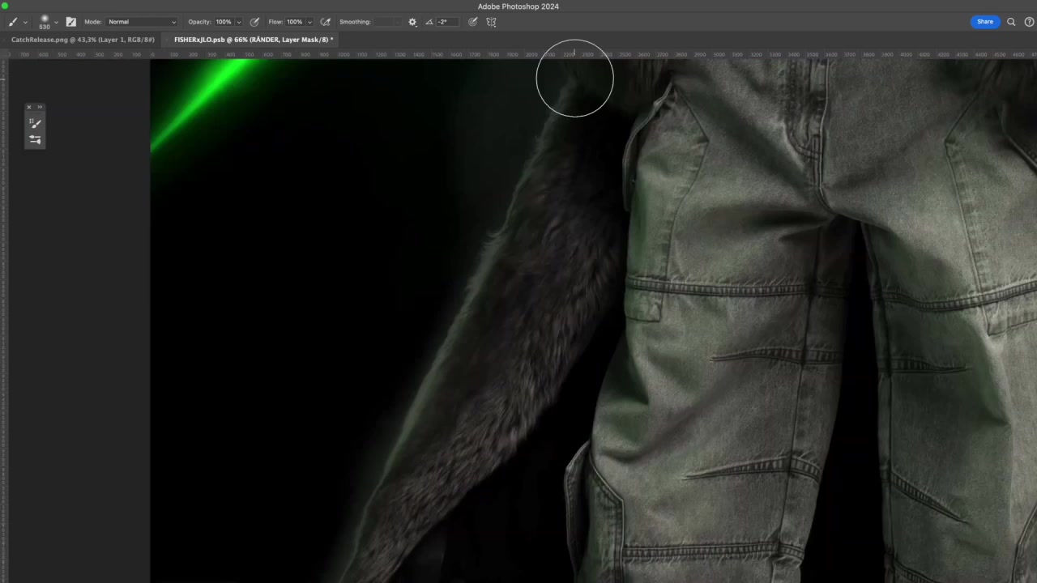The image size is (1037, 583).
Task: Click the vertical ruler beside the canvas
Action: pos(3,320)
